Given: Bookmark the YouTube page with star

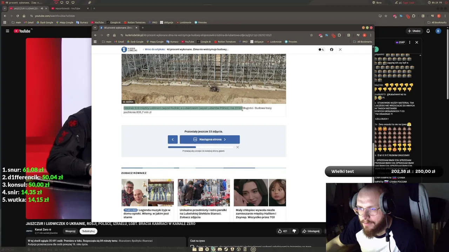Looking at the screenshot, I should click(x=386, y=16).
